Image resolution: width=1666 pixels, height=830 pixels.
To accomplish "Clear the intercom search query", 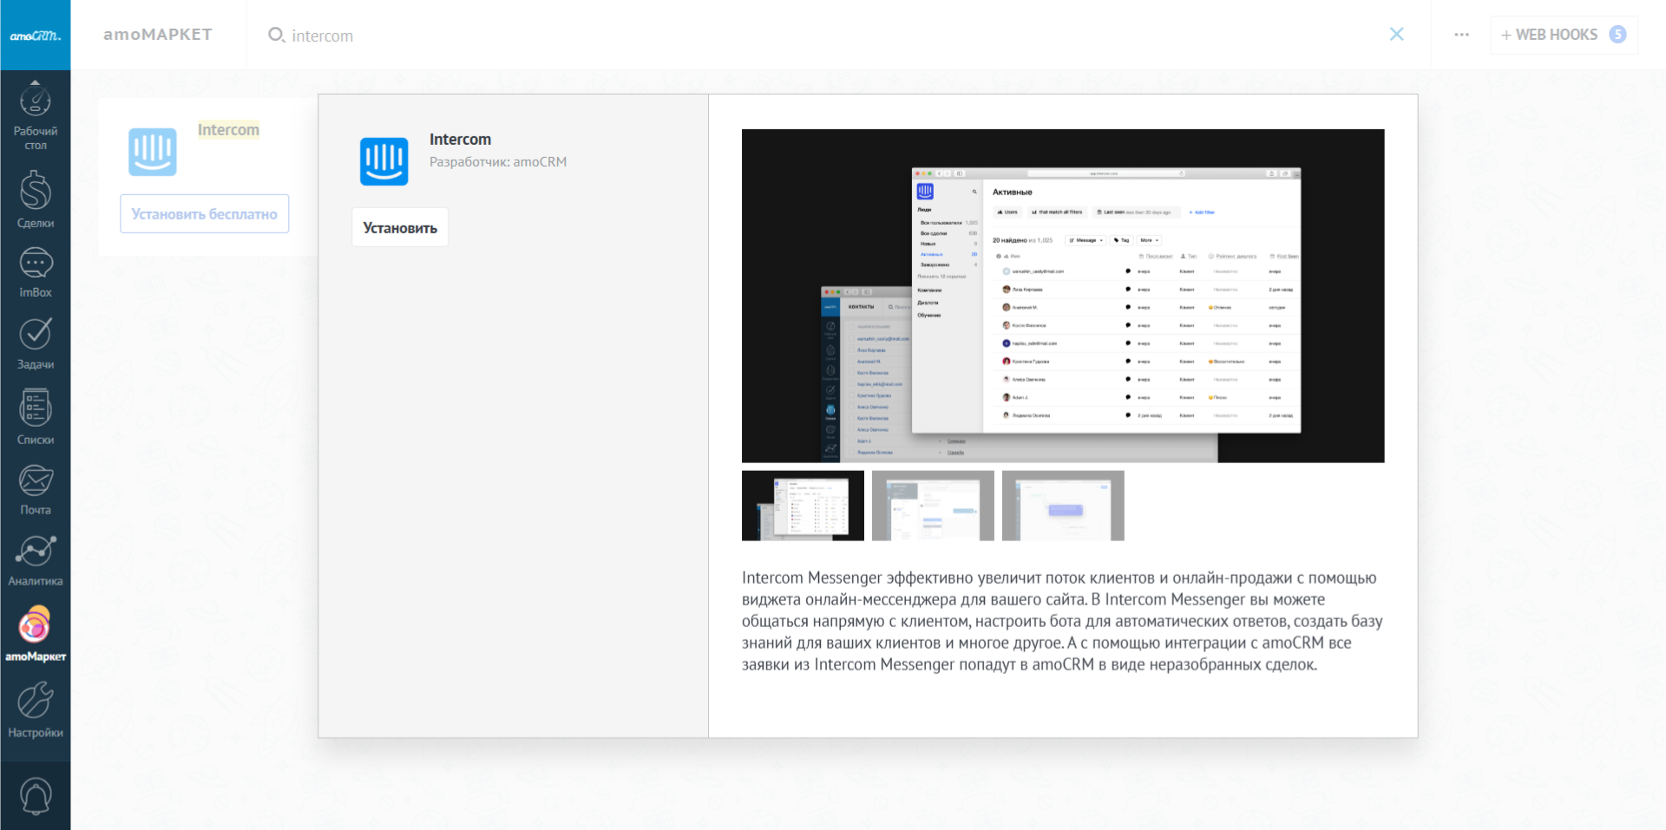I will 1396,35.
